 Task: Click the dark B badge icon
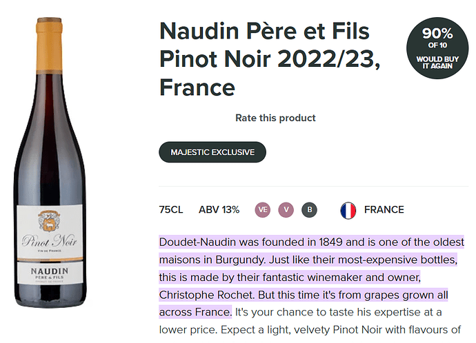coord(309,210)
